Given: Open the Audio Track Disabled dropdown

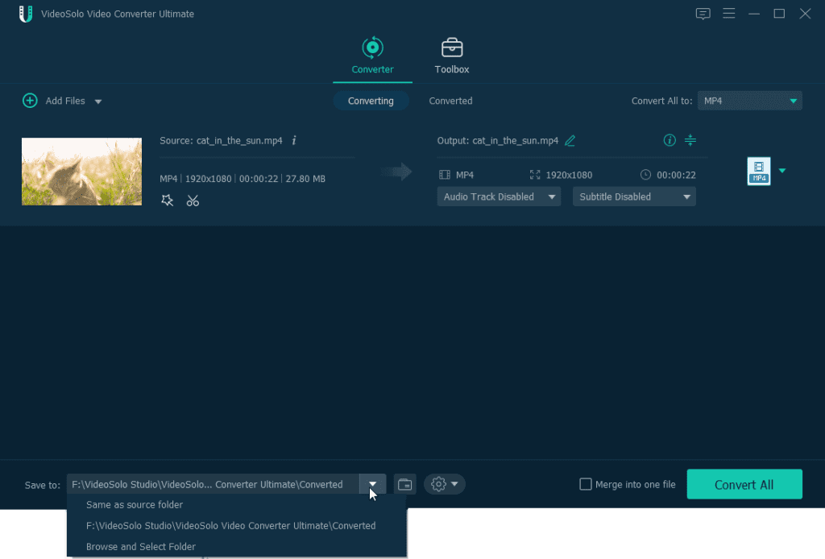Looking at the screenshot, I should (x=498, y=197).
